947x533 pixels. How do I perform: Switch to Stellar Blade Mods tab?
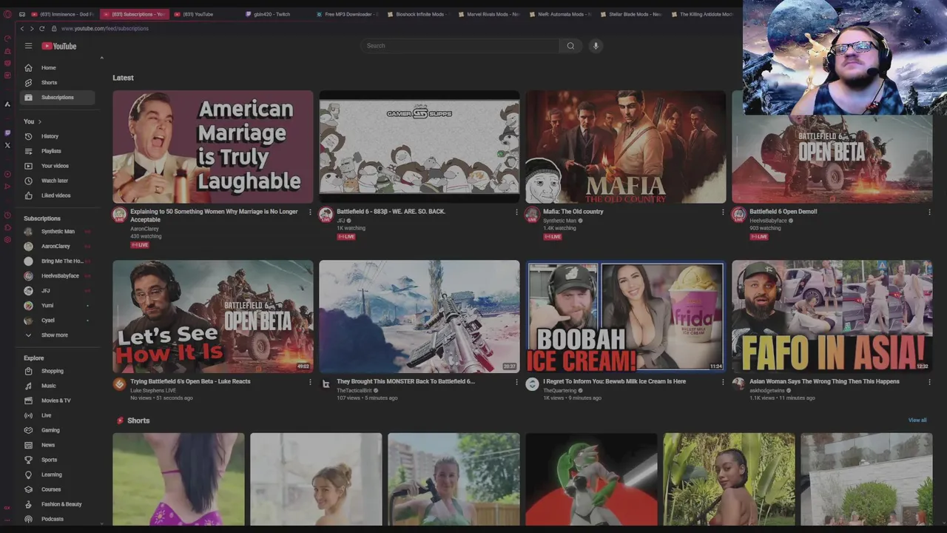631,14
